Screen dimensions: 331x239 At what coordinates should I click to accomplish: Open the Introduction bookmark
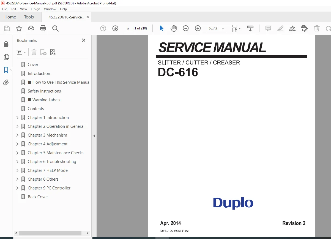[x=39, y=74]
